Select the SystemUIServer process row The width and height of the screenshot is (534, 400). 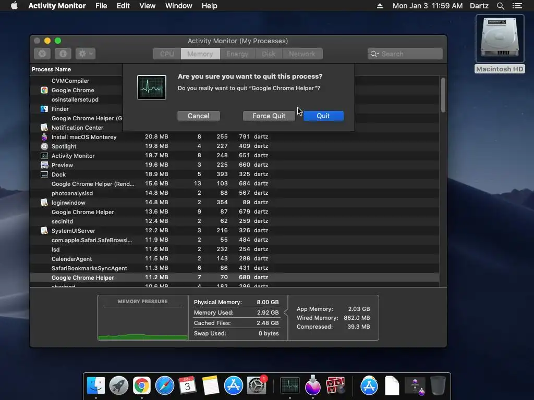pyautogui.click(x=234, y=230)
